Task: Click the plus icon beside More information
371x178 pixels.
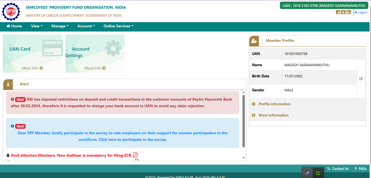Action: click(x=254, y=115)
